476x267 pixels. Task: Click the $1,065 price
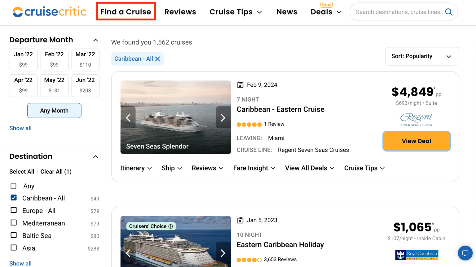pos(412,227)
